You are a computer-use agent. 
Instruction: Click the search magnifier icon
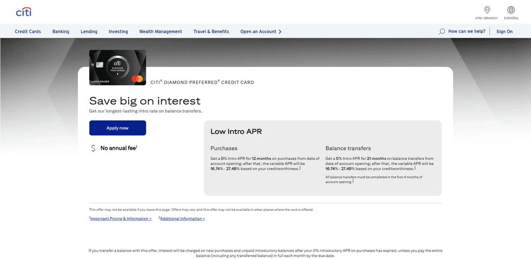coord(442,32)
